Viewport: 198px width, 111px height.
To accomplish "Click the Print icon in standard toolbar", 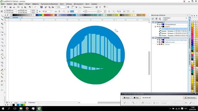I will (14, 7).
